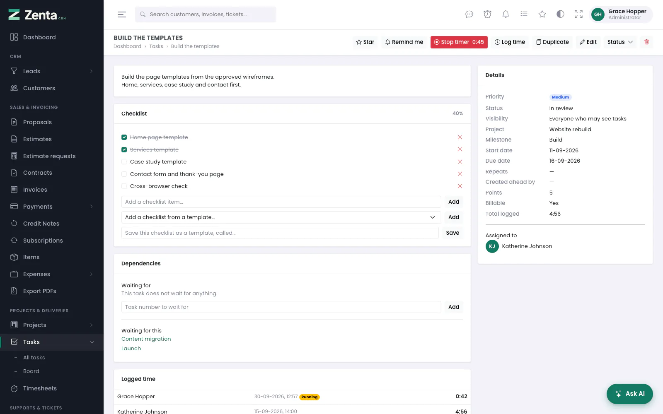This screenshot has height=414, width=663.
Task: Open Grace Hopper user avatar menu
Action: click(621, 14)
